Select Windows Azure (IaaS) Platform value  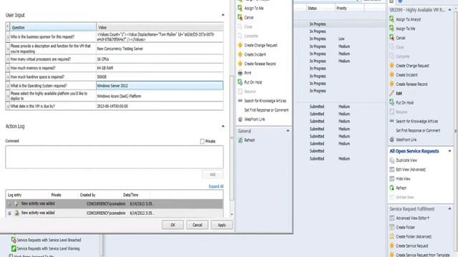[x=160, y=96]
